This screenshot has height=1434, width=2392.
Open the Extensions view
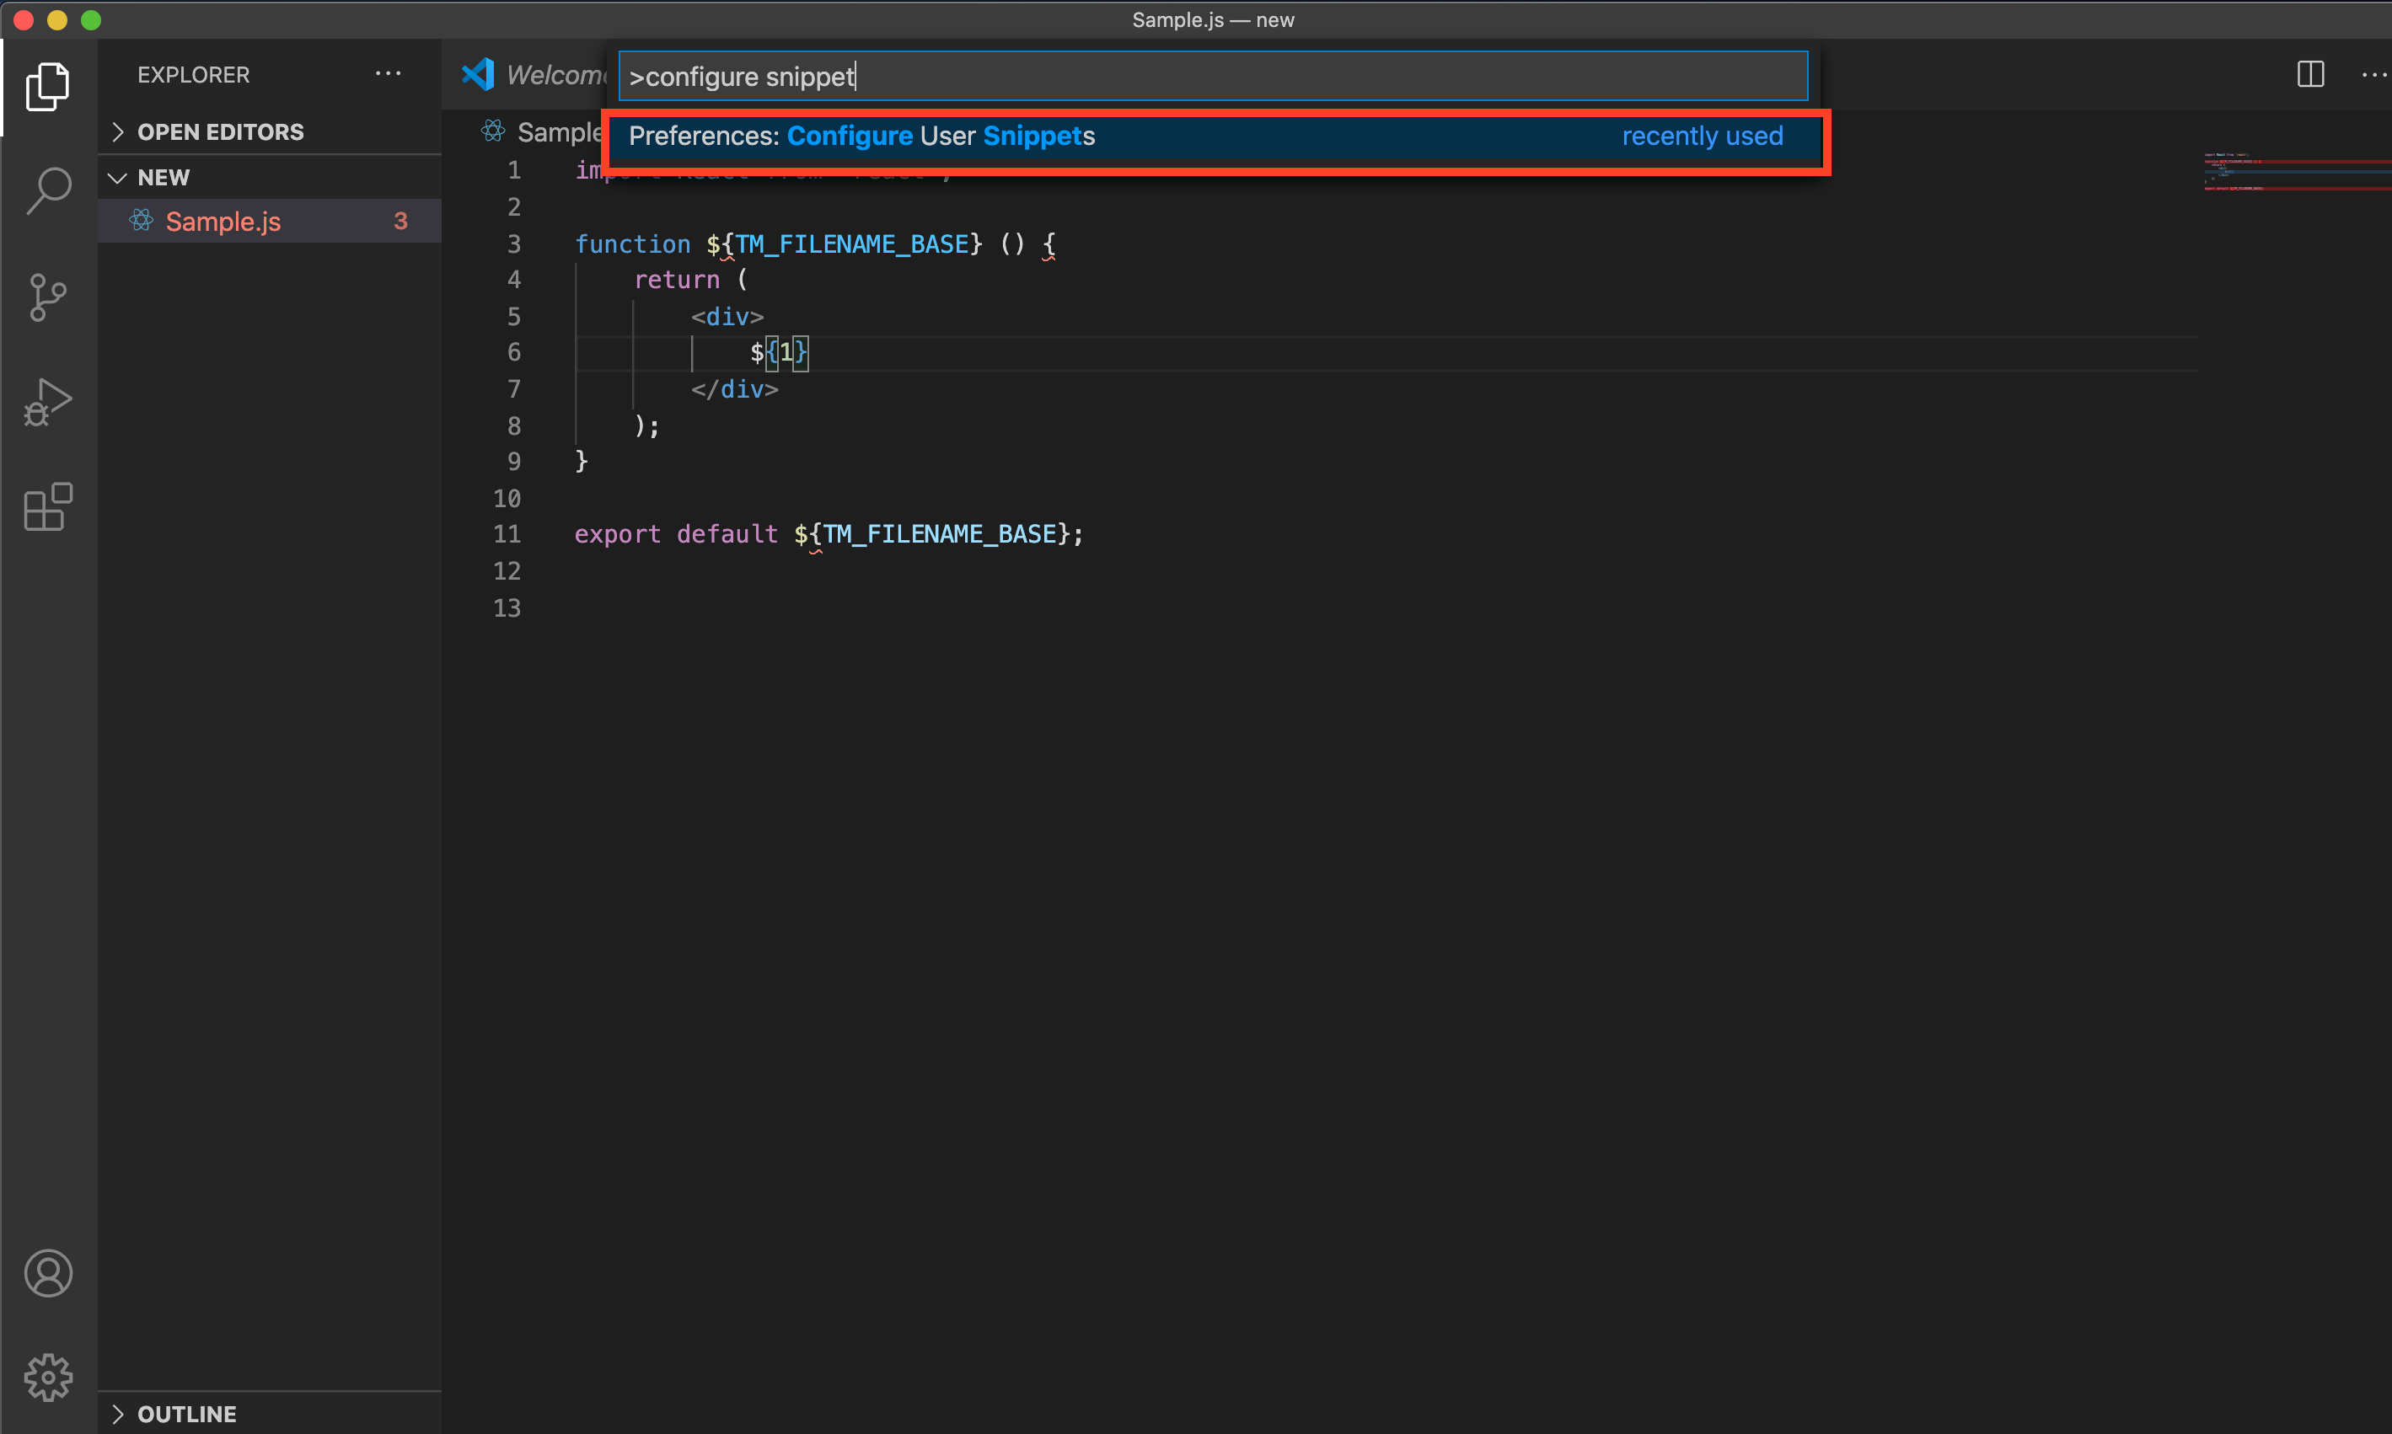(x=47, y=506)
